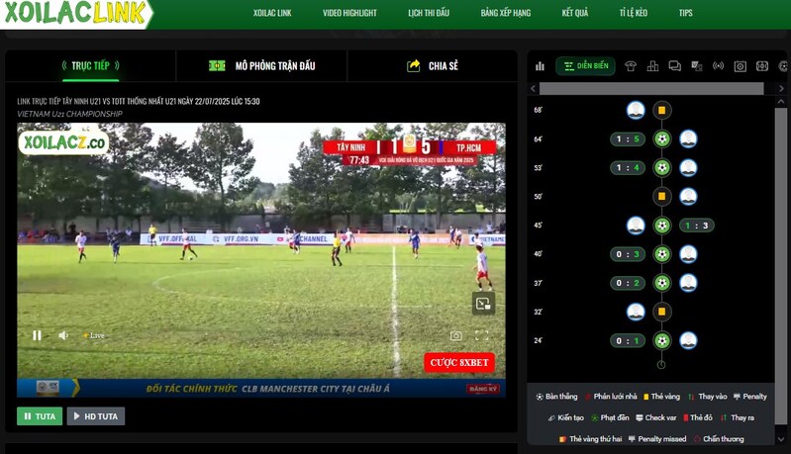Image resolution: width=791 pixels, height=454 pixels.
Task: Open Bảng Xếp Hạng menu
Action: [506, 13]
